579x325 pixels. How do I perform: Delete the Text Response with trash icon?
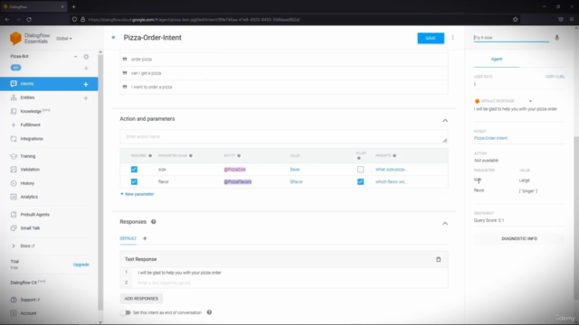coord(438,259)
